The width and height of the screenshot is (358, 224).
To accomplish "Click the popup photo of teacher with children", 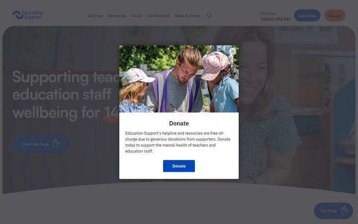I will [179, 79].
